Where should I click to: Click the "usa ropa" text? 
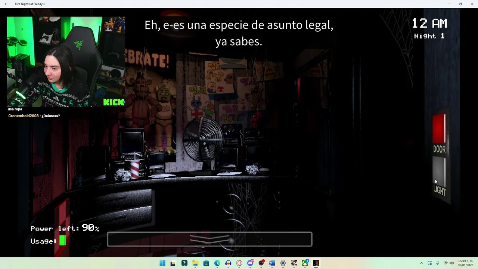(x=15, y=109)
